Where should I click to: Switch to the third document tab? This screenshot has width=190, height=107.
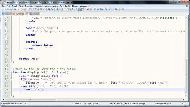coord(35,14)
